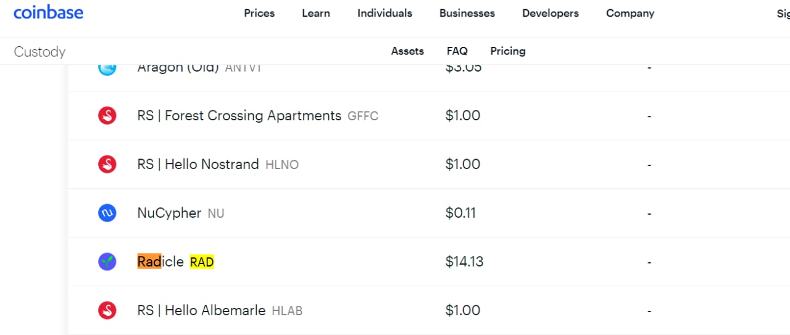Click the Aragon (Old) asset icon
This screenshot has width=790, height=335.
click(x=107, y=68)
